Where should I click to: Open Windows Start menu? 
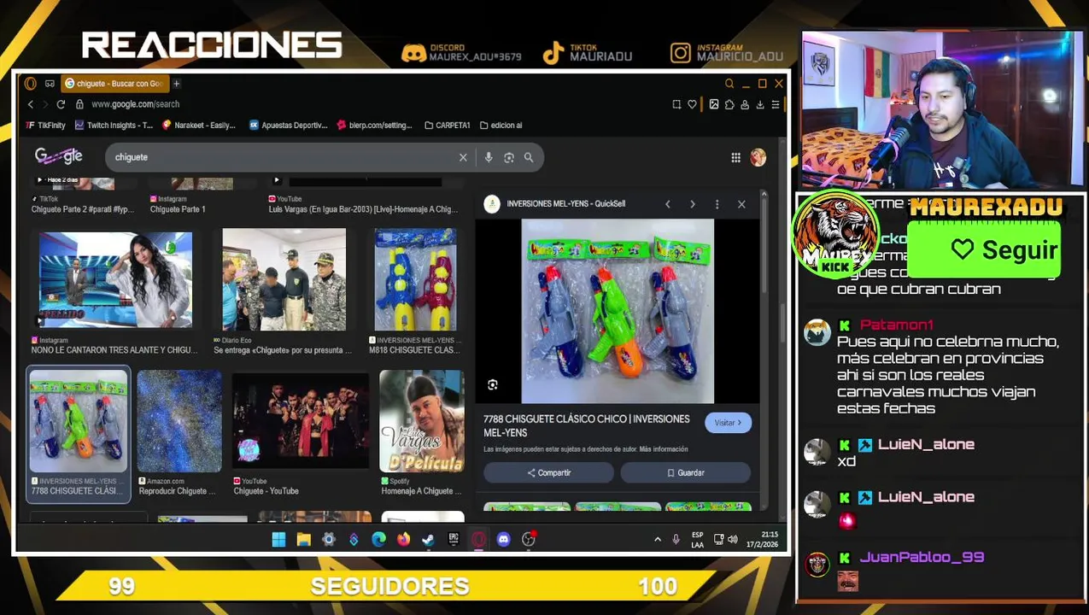[x=278, y=539]
